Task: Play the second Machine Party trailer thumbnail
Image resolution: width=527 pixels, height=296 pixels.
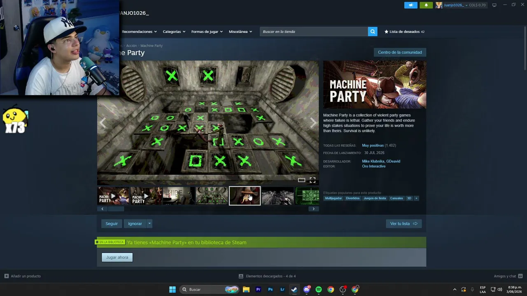Action: point(146,196)
